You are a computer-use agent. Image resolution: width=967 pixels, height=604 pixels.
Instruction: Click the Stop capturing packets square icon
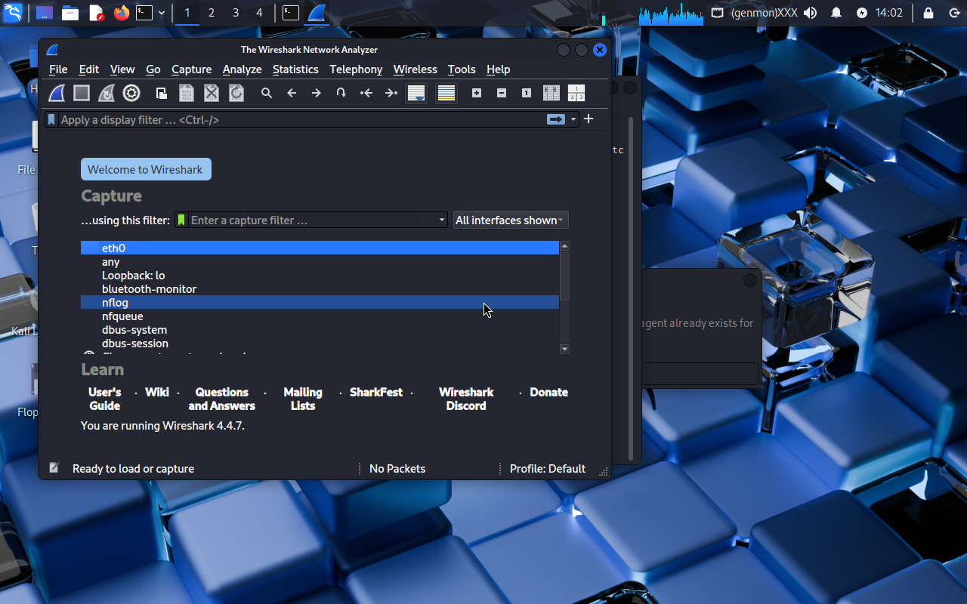tap(82, 93)
